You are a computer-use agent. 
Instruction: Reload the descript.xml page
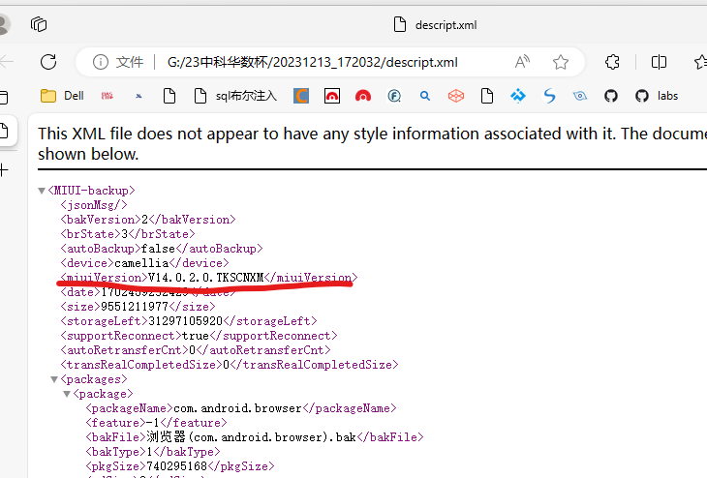(48, 62)
